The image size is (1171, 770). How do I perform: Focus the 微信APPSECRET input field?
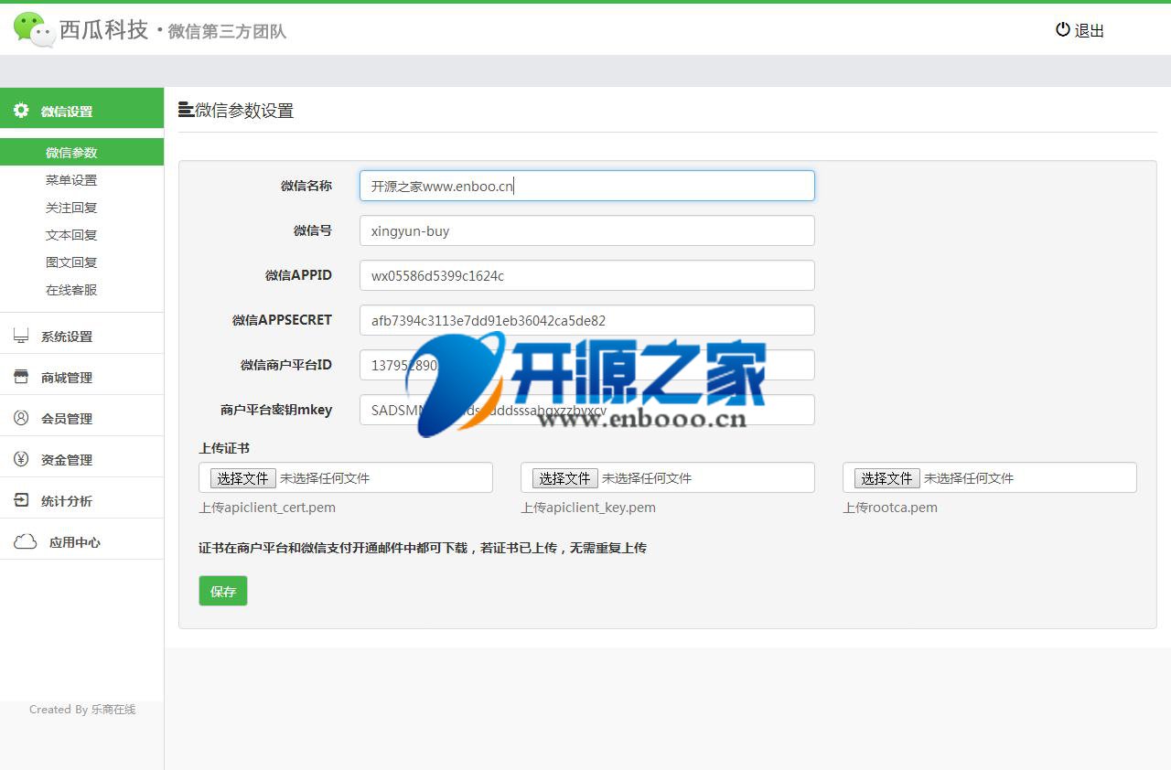click(587, 320)
